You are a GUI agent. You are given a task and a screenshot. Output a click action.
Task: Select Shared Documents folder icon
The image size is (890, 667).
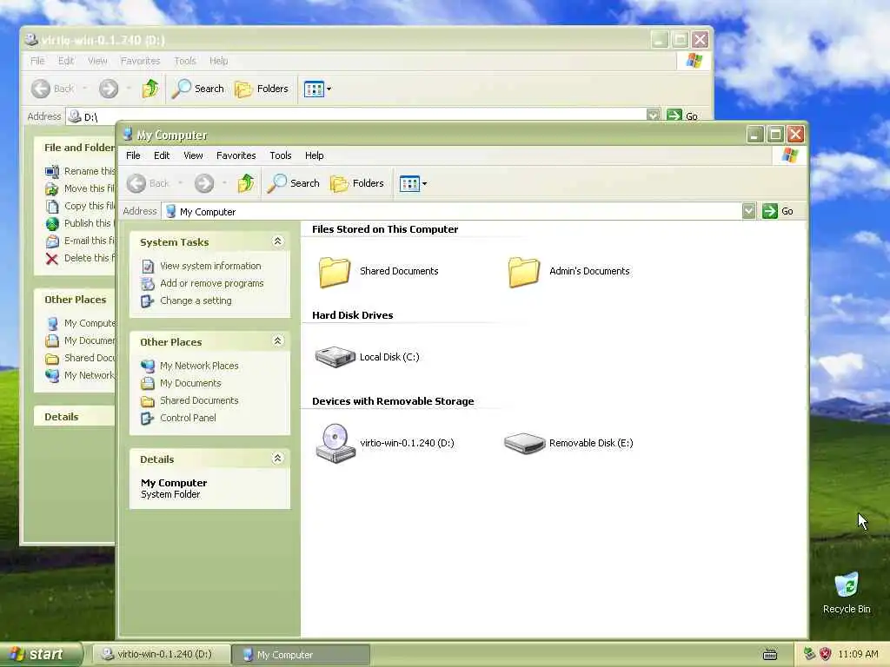pyautogui.click(x=335, y=272)
